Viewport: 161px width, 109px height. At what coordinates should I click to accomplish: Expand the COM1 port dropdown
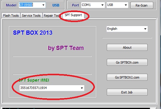tap(102, 5)
